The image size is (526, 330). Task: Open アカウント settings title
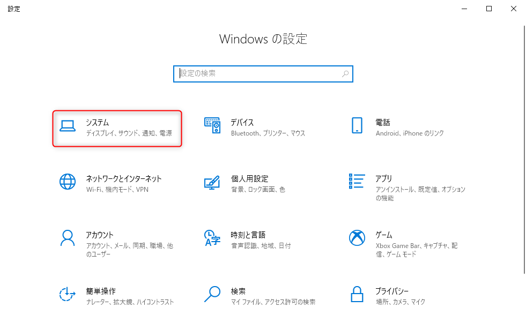coord(100,235)
